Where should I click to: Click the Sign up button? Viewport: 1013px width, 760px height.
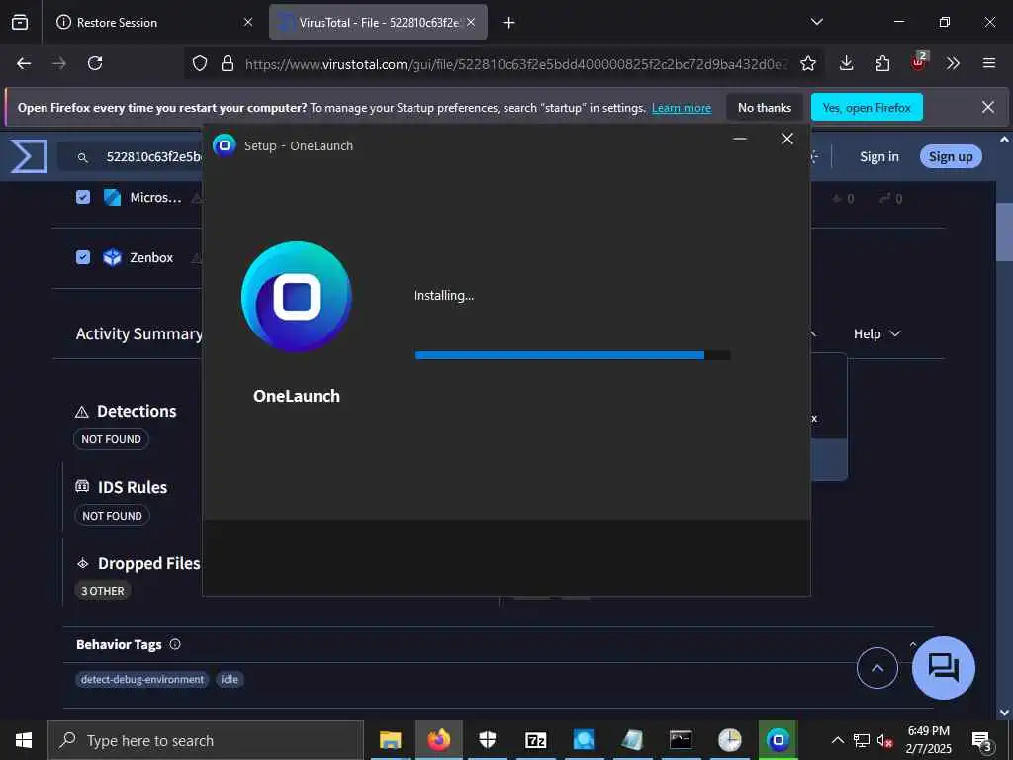tap(951, 157)
